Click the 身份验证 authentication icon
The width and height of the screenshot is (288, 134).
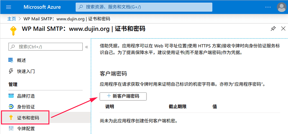pos(11,106)
